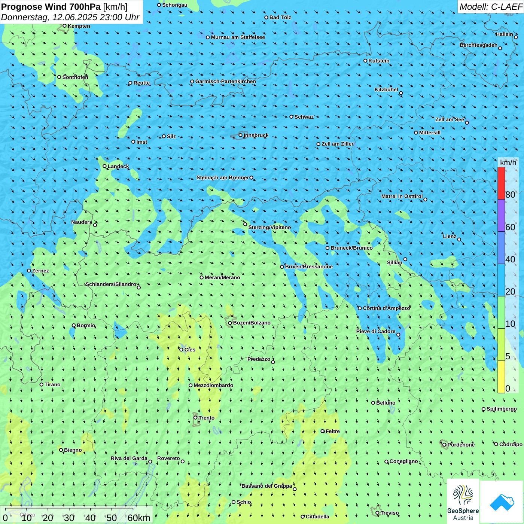Image resolution: width=524 pixels, height=524 pixels.
Task: Select the green 10–20 km/h legend color
Action: pos(501,313)
